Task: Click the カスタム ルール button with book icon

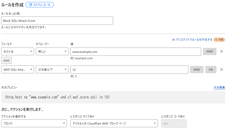Action: click(x=39, y=5)
